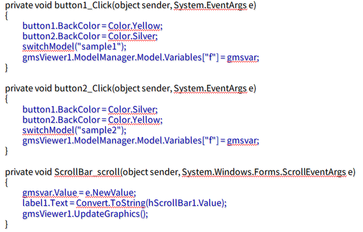Click label1.Text in the scroll method
The width and height of the screenshot is (363, 232).
click(45, 203)
